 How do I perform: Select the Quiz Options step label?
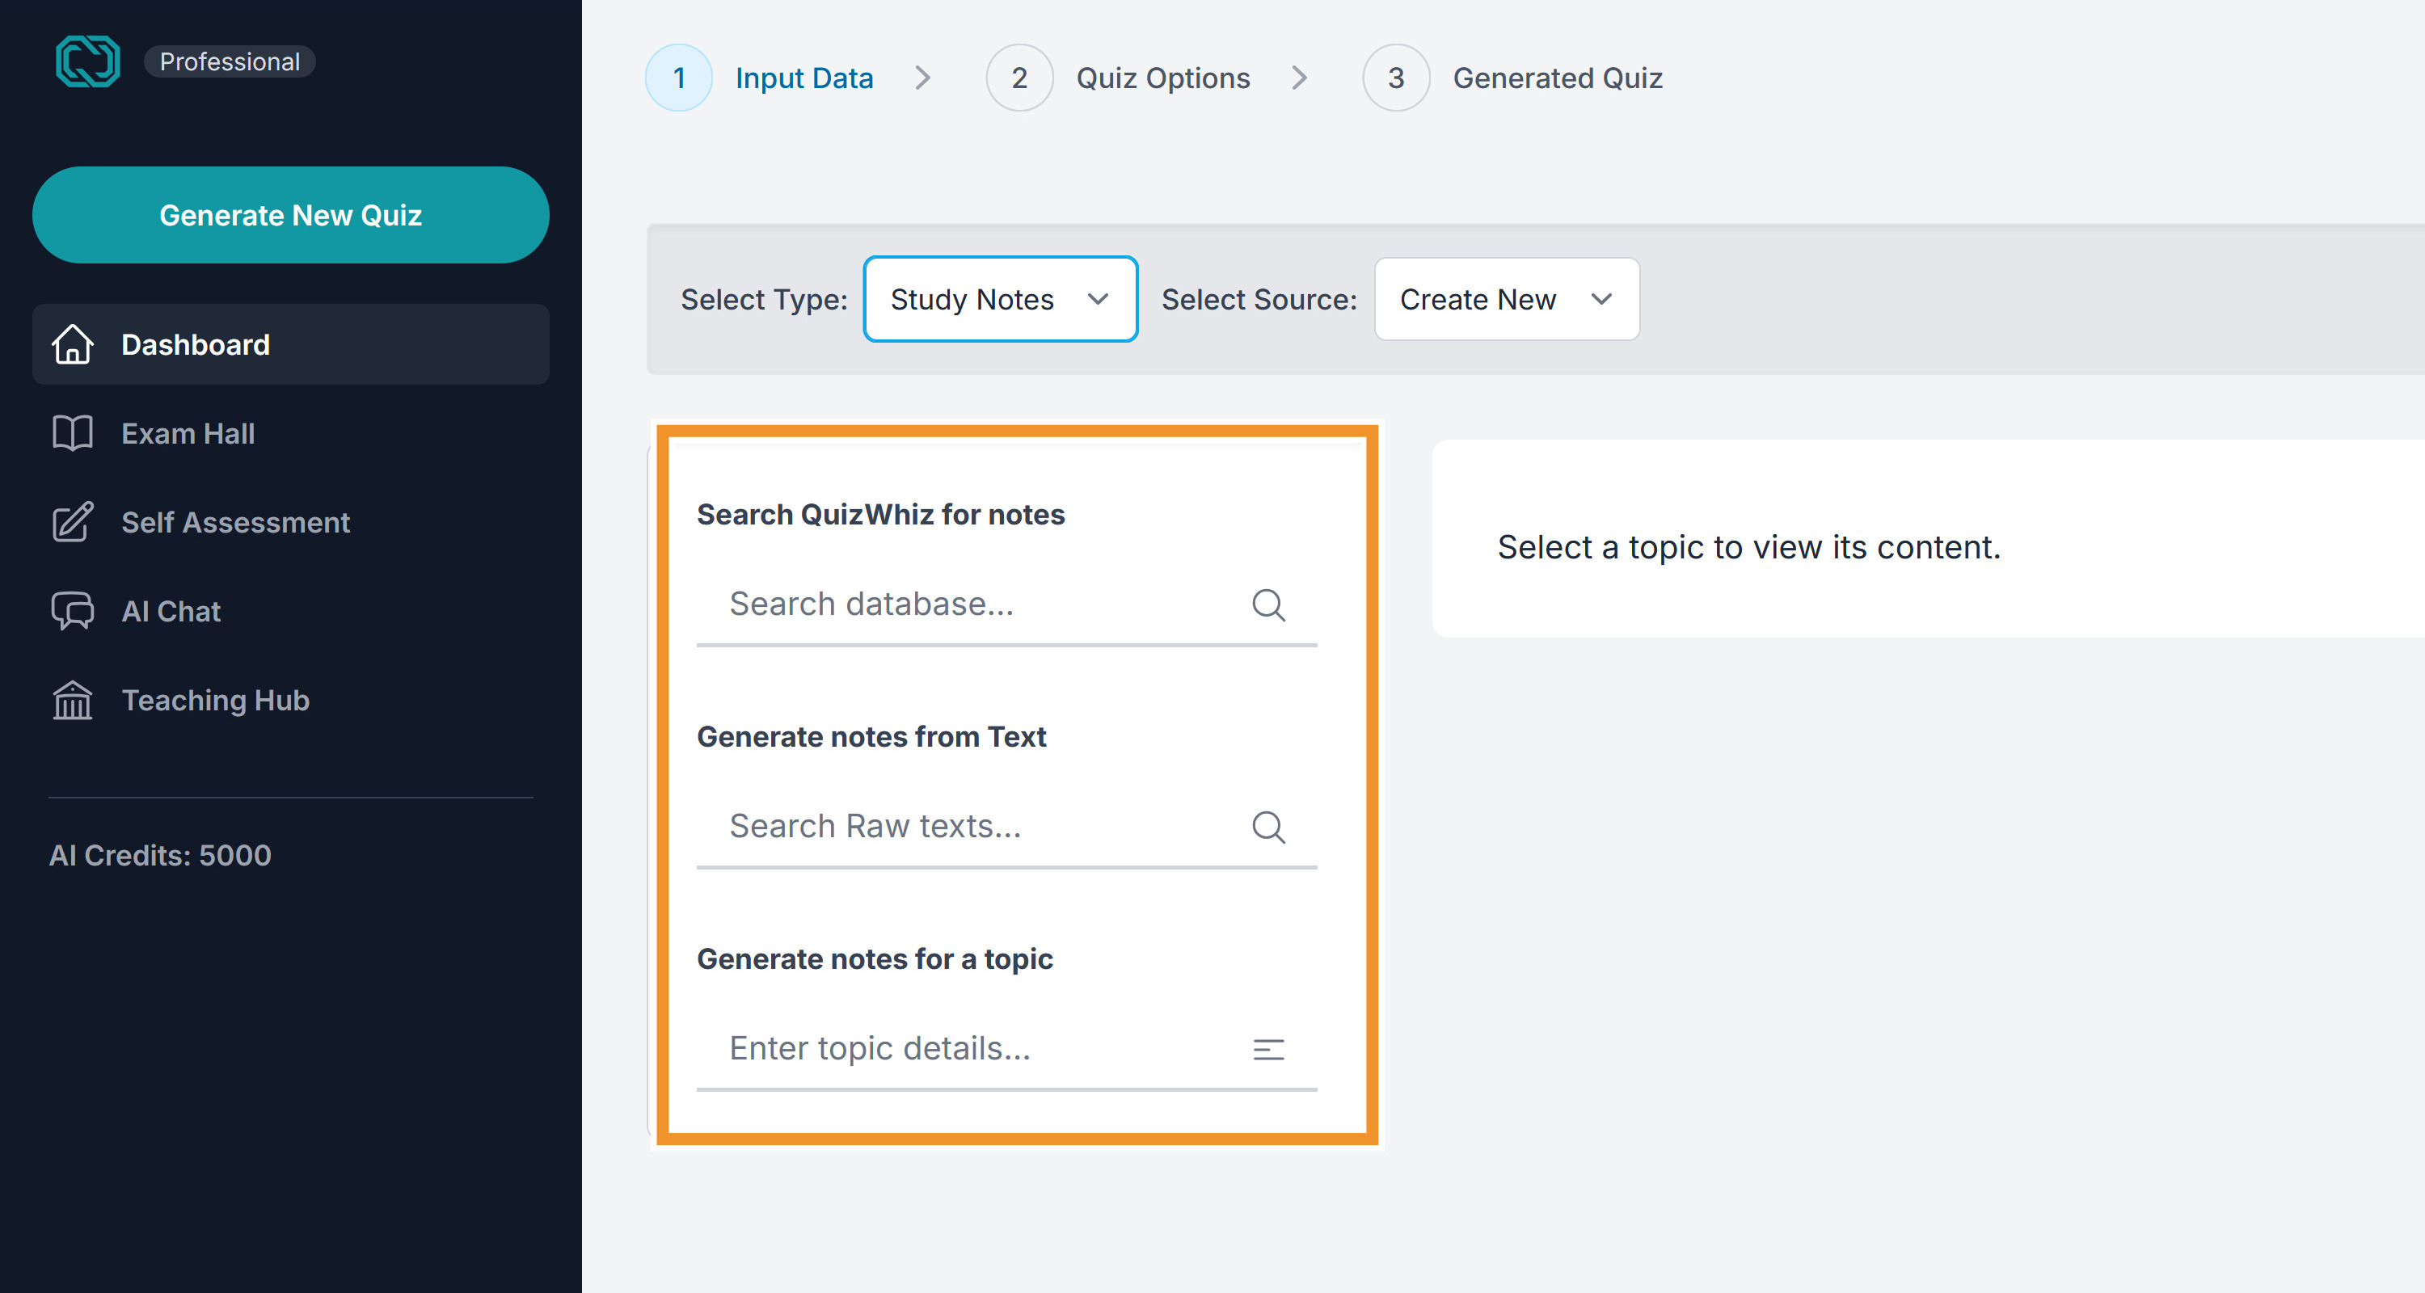[1162, 78]
